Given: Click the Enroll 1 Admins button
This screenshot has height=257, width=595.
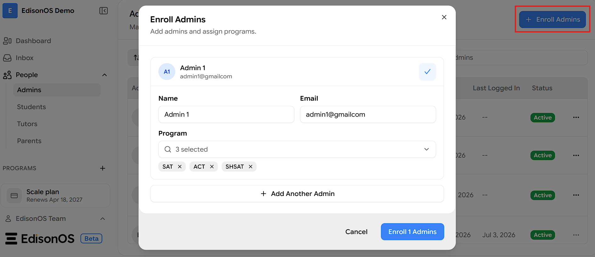Looking at the screenshot, I should coord(412,232).
